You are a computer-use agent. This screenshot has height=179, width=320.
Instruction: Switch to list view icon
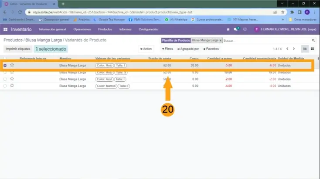point(305,49)
